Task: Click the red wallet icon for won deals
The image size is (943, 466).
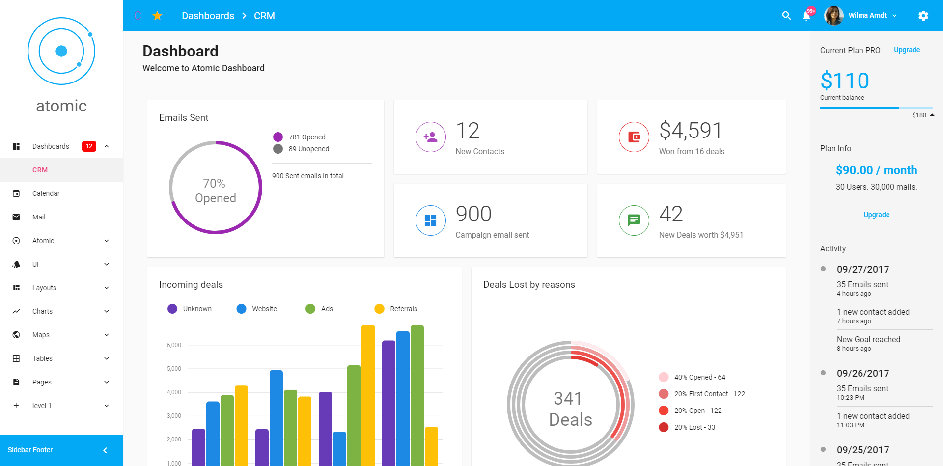Action: (634, 137)
